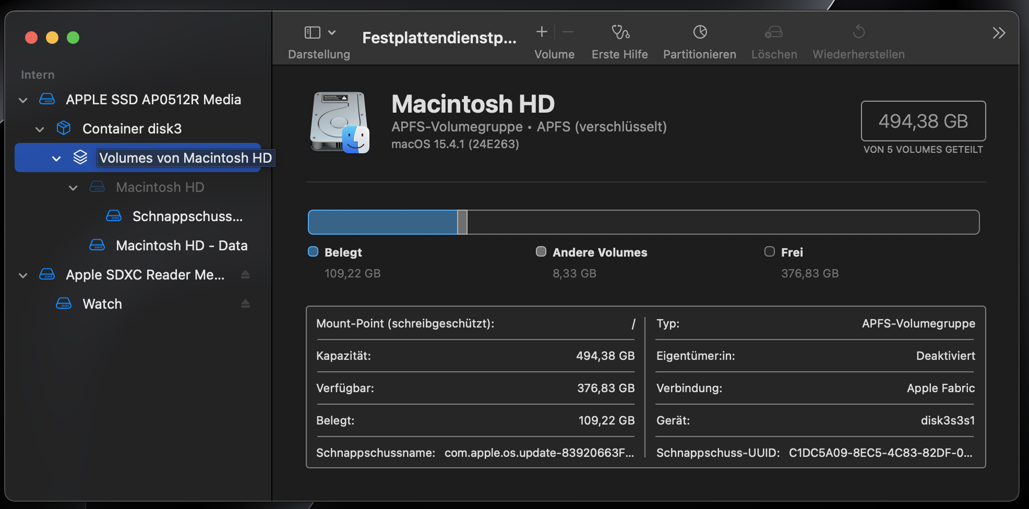Click the gray Andere Volumes legend swatch
This screenshot has width=1029, height=509.
pos(541,252)
